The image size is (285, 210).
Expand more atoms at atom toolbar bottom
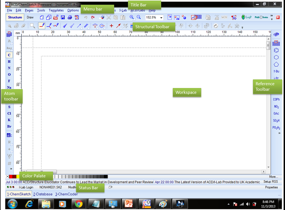[11, 169]
